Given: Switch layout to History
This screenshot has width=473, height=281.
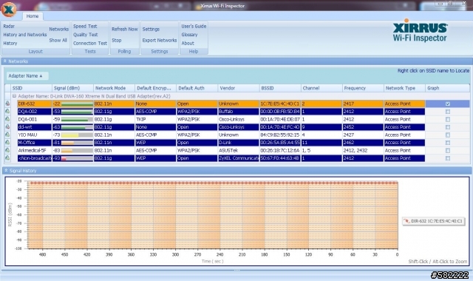Looking at the screenshot, I should (10, 43).
